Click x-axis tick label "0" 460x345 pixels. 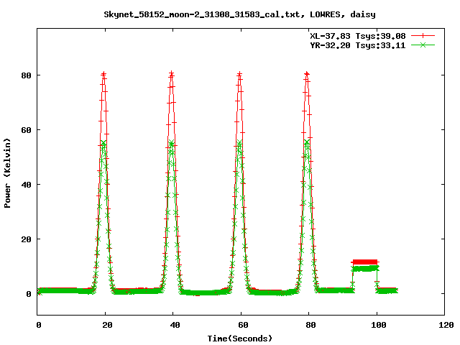[39, 325]
